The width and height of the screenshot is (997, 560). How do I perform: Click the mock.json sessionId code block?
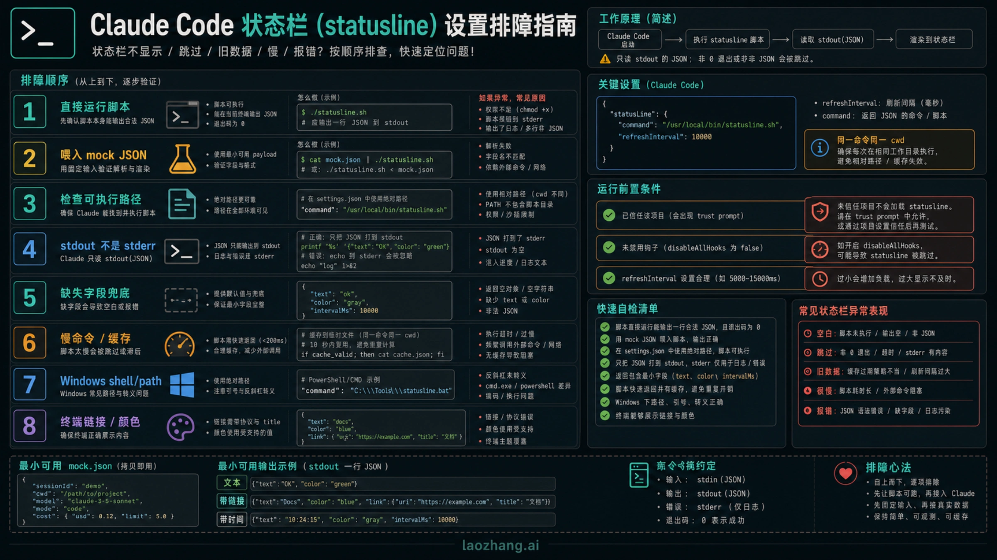(108, 501)
